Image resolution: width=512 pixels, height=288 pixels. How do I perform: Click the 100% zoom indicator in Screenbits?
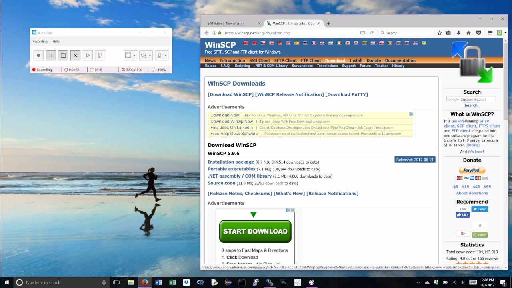159,70
